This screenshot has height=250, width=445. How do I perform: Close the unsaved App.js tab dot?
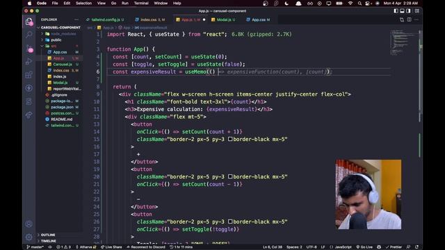204,19
